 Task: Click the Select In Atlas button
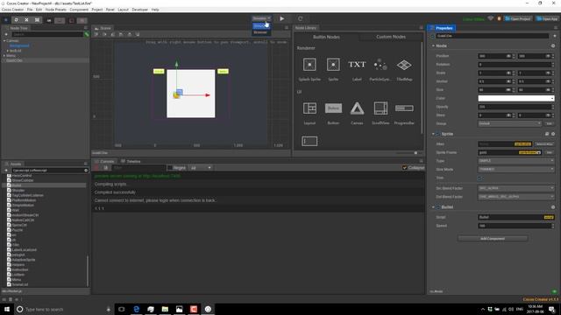[x=544, y=143]
